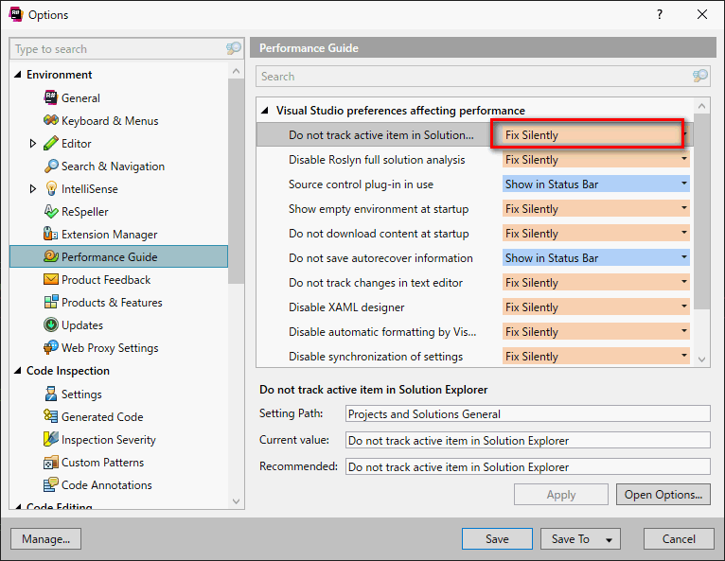Click the Inspection Severity icon
The image size is (725, 561).
[x=50, y=439]
